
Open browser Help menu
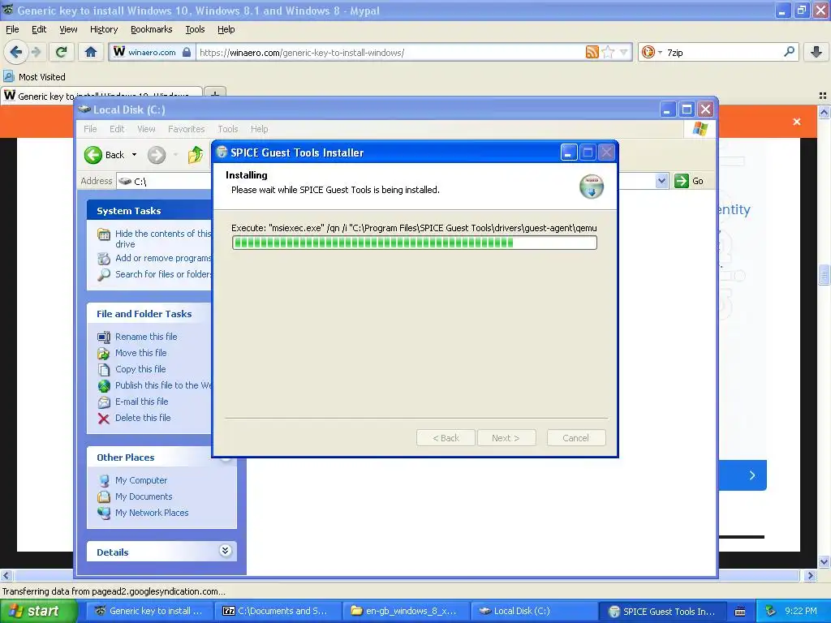[x=226, y=29]
